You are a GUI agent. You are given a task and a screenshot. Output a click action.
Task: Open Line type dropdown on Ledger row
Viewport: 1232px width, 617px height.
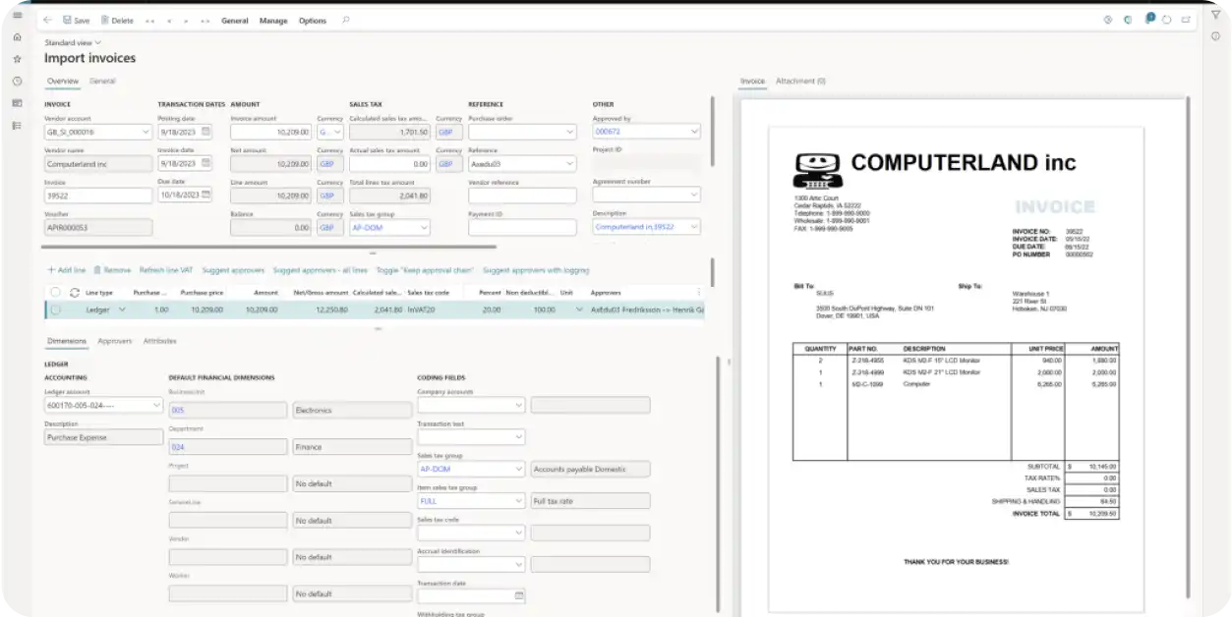point(122,309)
